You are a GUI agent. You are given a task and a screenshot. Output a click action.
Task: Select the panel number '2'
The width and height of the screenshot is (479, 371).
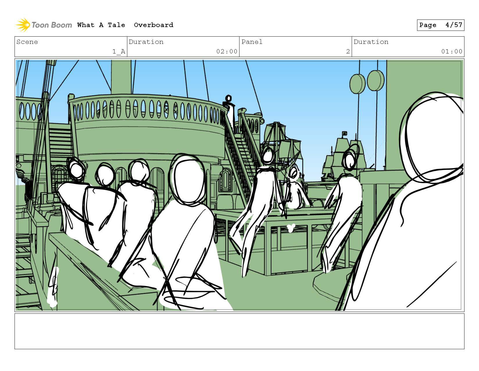point(348,51)
